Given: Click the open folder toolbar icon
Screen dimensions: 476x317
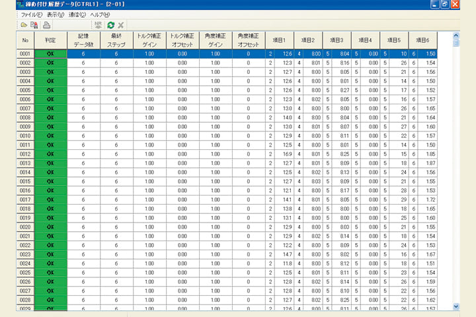Looking at the screenshot, I should pyautogui.click(x=24, y=25).
